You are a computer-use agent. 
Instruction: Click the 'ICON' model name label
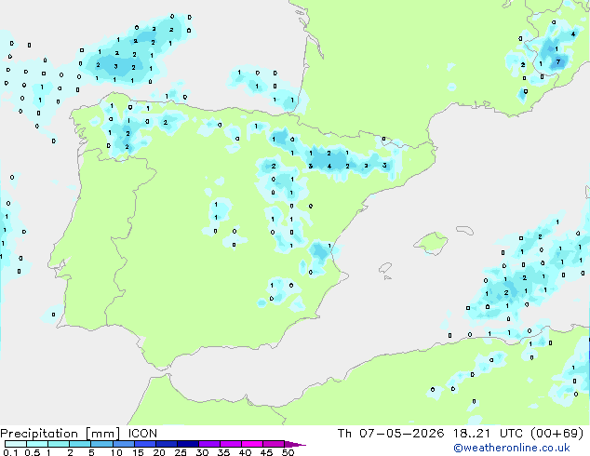[142, 434]
